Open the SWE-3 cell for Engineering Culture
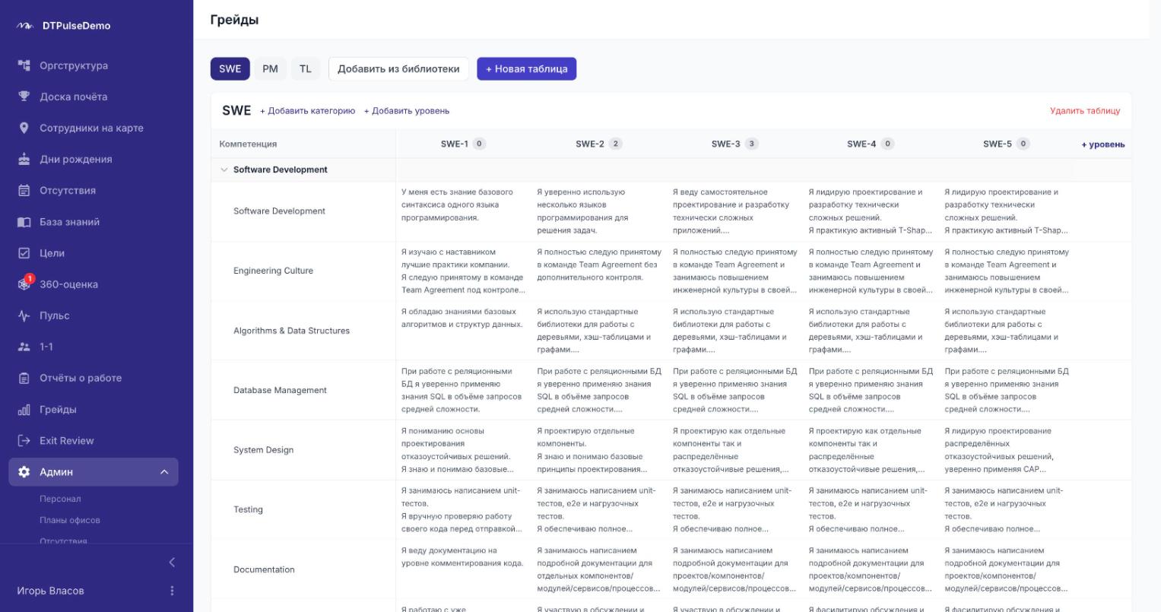The height and width of the screenshot is (612, 1161). click(734, 271)
